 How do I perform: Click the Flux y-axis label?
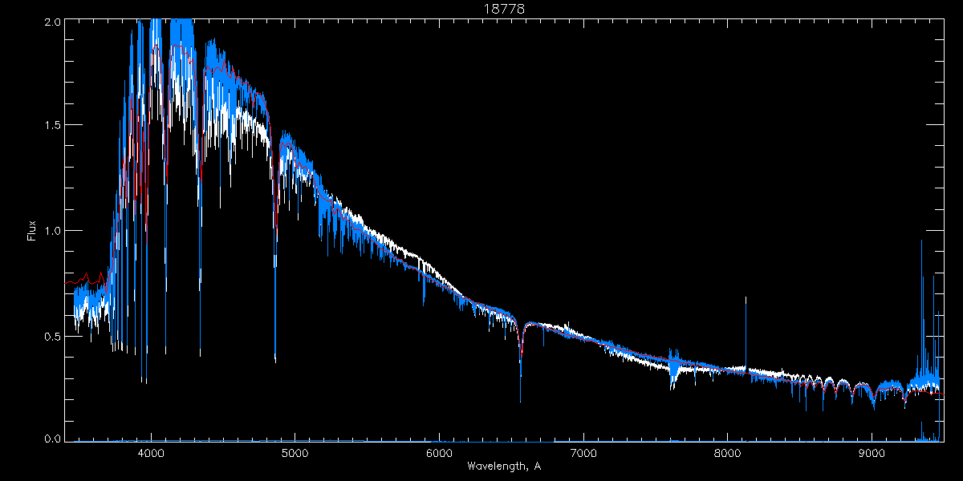pyautogui.click(x=32, y=231)
